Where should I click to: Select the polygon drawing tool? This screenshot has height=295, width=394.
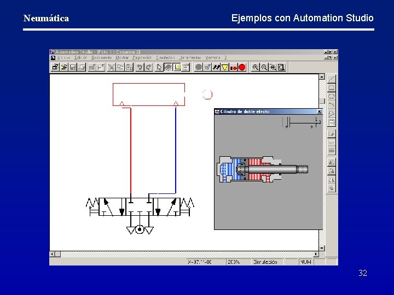coord(332,114)
